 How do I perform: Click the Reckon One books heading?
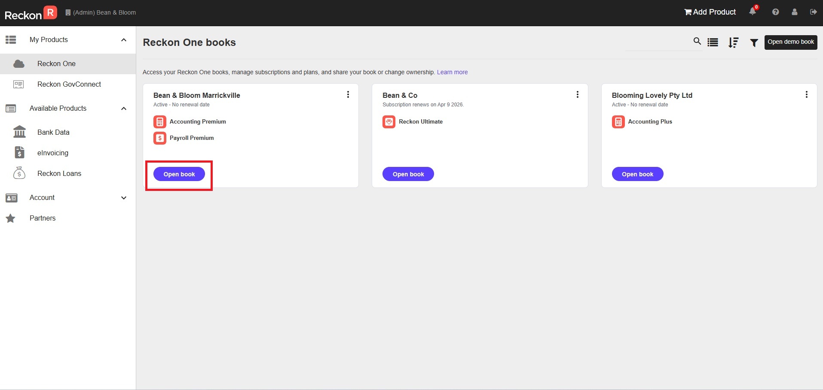point(190,42)
